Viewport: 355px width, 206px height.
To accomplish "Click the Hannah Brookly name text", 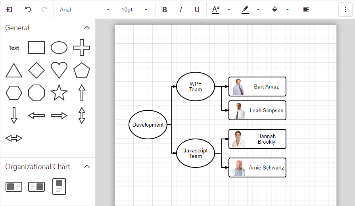I will point(267,139).
